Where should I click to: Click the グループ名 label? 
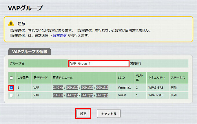click(17, 63)
